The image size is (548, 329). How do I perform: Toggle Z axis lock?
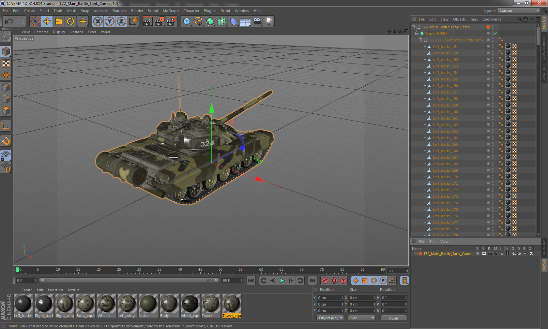(121, 21)
